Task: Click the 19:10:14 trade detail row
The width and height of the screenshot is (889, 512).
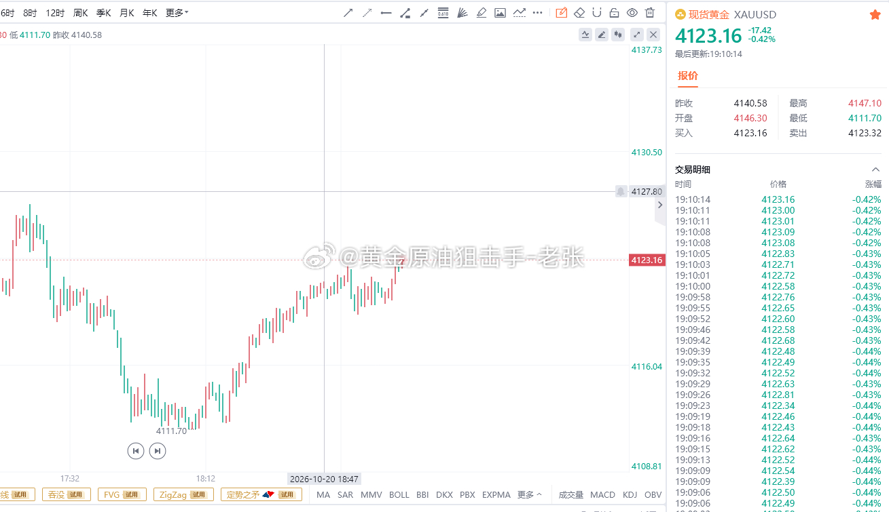Action: click(x=778, y=199)
